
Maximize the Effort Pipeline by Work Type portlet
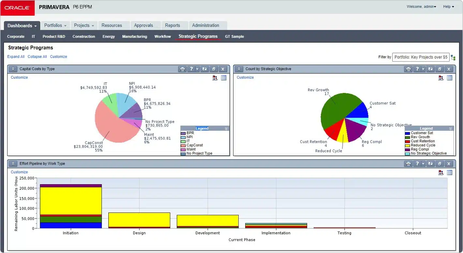[440, 164]
